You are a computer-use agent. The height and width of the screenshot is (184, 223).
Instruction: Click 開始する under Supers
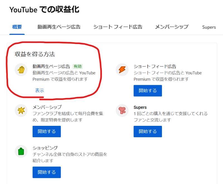(x=148, y=131)
